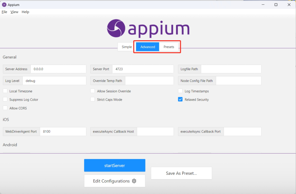This screenshot has width=296, height=194.
Task: Open the View menu
Action: (x=14, y=12)
